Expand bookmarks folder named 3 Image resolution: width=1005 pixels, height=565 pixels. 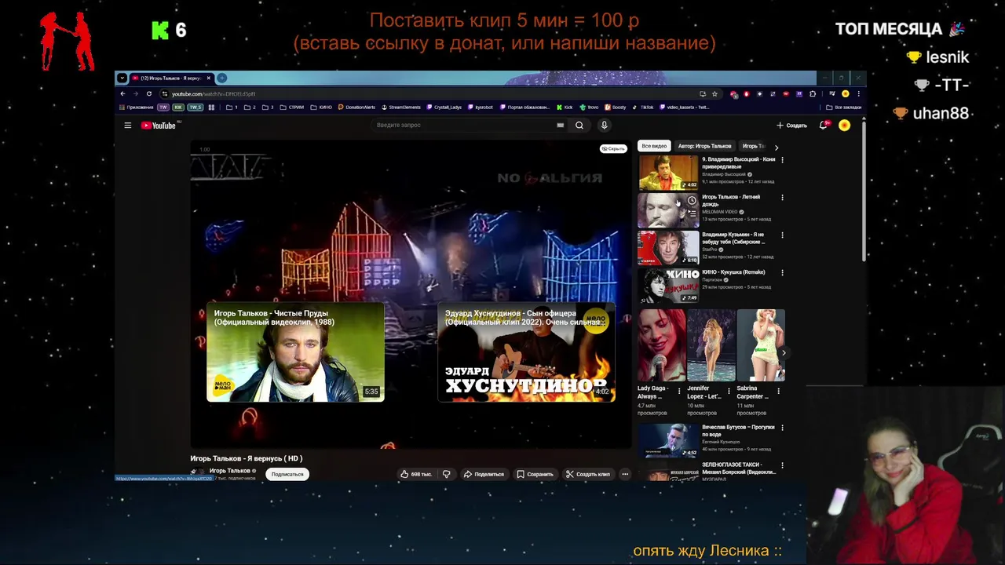(x=268, y=107)
